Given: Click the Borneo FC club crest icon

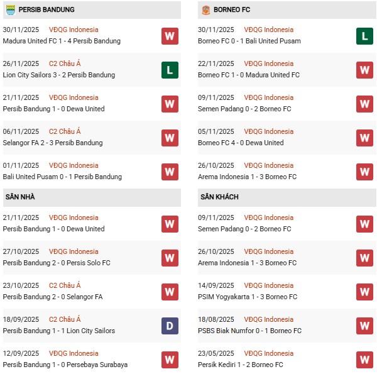Looking at the screenshot, I should 205,9.
